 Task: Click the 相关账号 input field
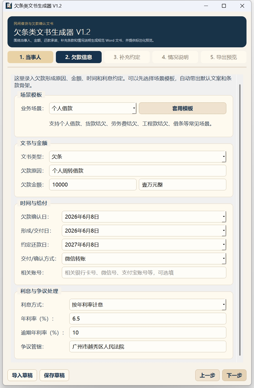point(144,273)
